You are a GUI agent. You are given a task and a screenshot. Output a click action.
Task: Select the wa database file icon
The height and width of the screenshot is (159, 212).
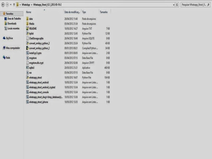click(27, 72)
